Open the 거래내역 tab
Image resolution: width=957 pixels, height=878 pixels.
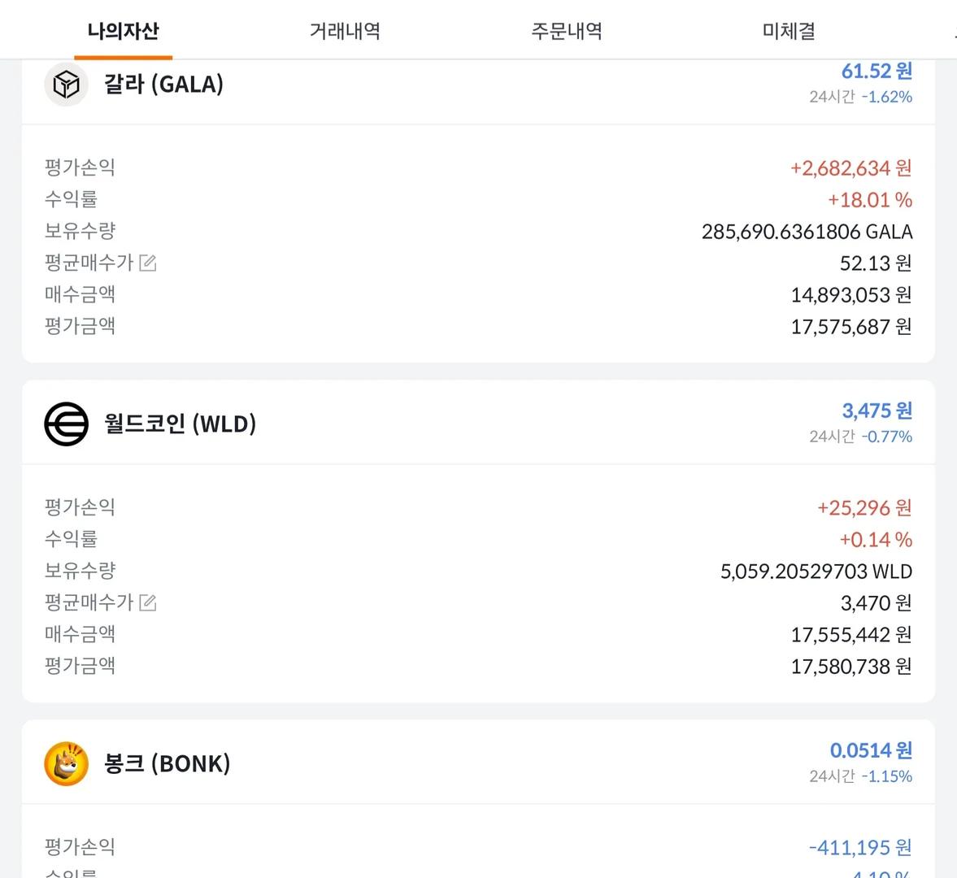tap(345, 31)
